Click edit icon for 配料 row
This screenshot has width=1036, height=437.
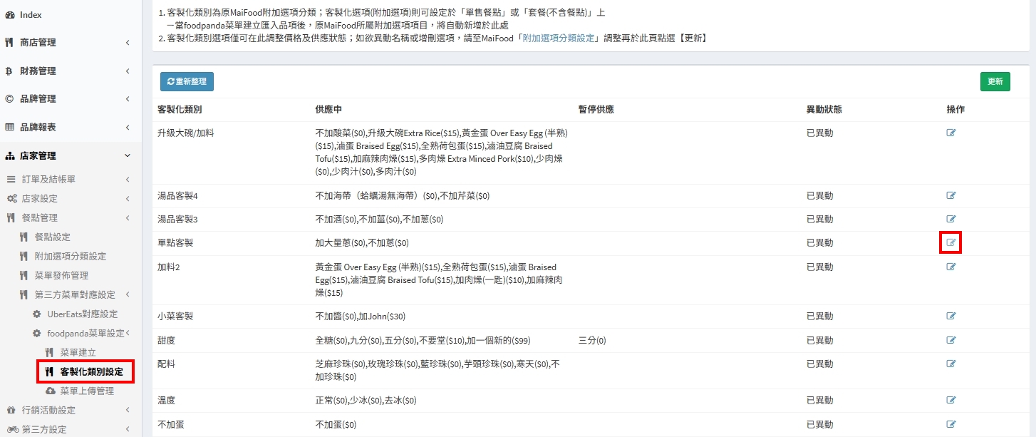coord(951,364)
